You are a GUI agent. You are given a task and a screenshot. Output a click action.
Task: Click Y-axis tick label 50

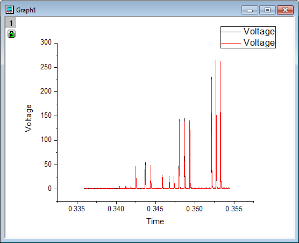(x=48, y=165)
